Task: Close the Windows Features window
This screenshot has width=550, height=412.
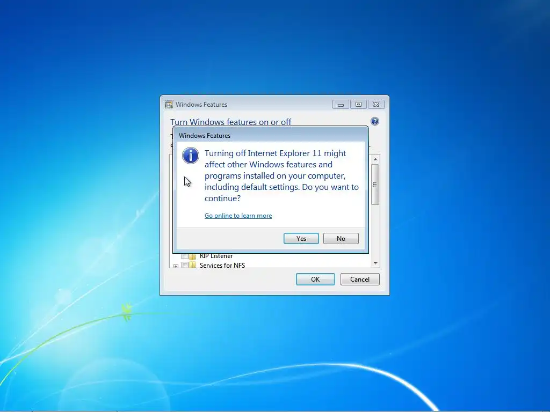Action: (x=376, y=105)
